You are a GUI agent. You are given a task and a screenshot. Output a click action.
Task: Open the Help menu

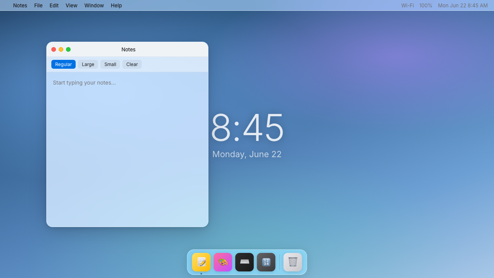pyautogui.click(x=116, y=5)
